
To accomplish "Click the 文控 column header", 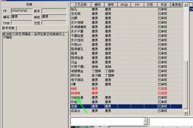I will pyautogui.click(x=151, y=5).
